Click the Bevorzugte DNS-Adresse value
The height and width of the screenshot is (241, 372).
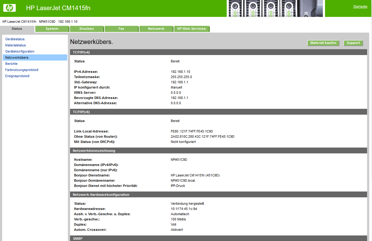(x=179, y=98)
